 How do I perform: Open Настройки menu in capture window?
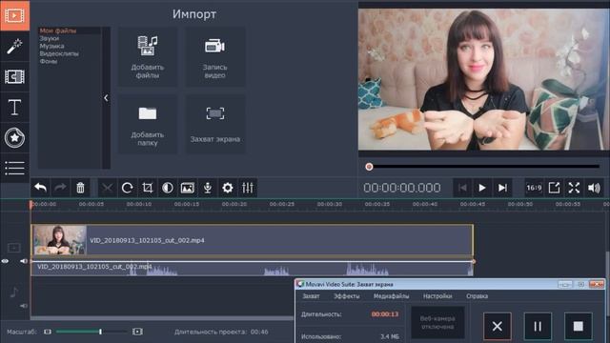pyautogui.click(x=437, y=296)
